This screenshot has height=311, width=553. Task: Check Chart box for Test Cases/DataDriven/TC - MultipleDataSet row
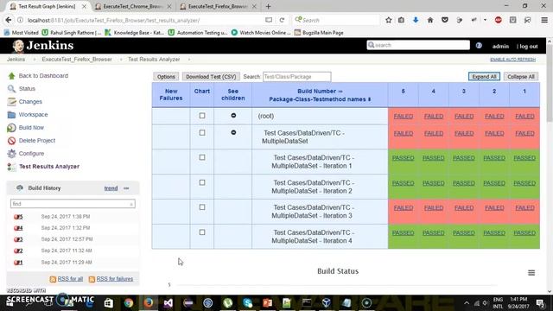[202, 132]
